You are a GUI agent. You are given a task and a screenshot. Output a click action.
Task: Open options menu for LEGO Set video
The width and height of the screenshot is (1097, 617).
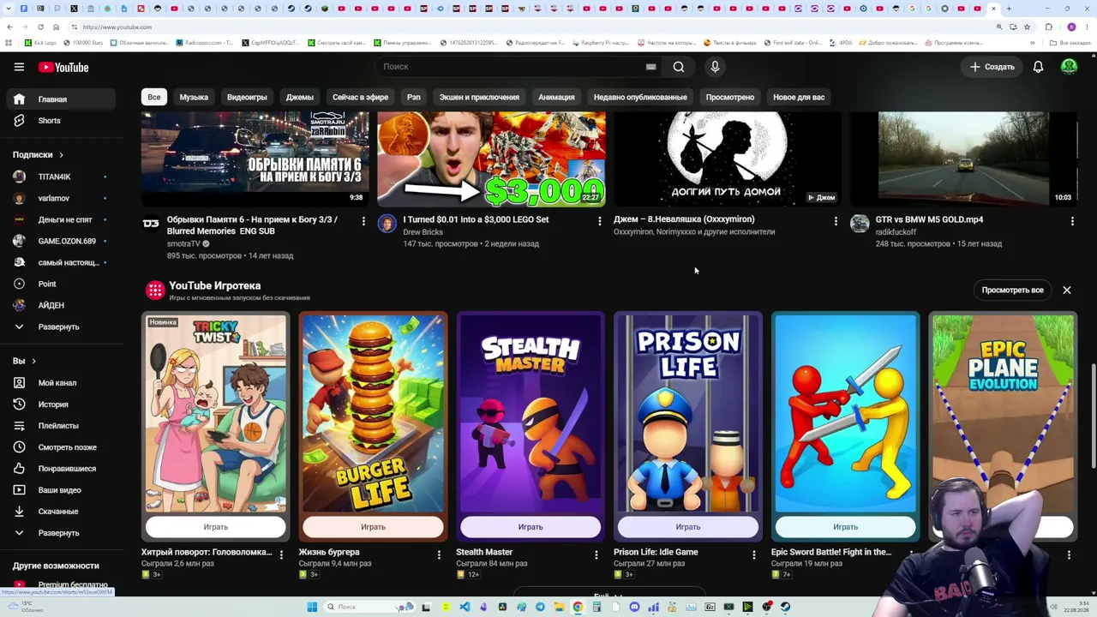600,222
